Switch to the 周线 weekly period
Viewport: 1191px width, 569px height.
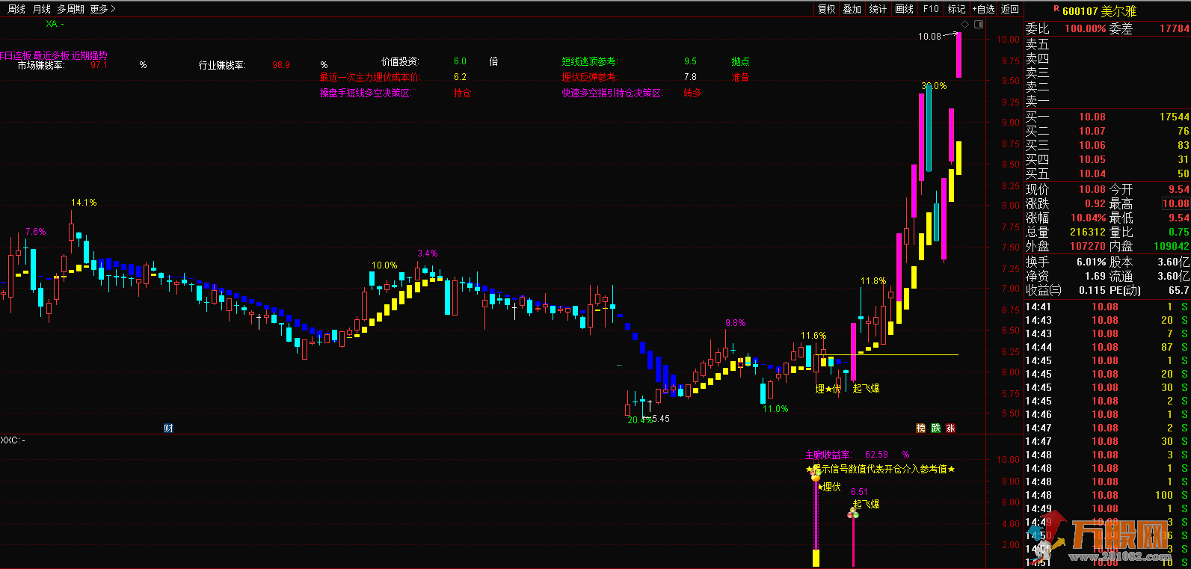pos(16,9)
